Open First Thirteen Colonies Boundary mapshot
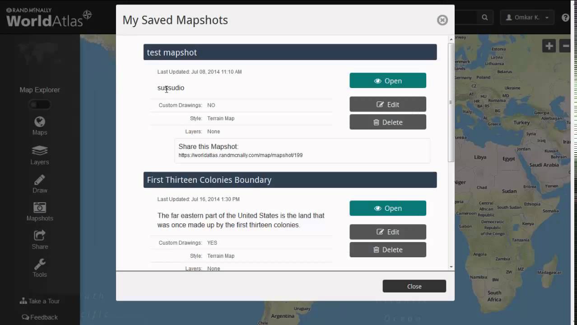Screen dimensions: 577x325 click(x=388, y=208)
